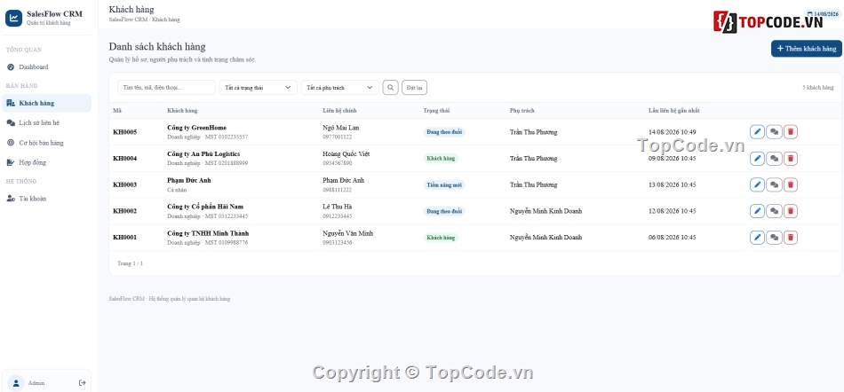Click contact name Hoàng Quốc Việt
Viewport: 844px width, 392px height.
(346, 154)
